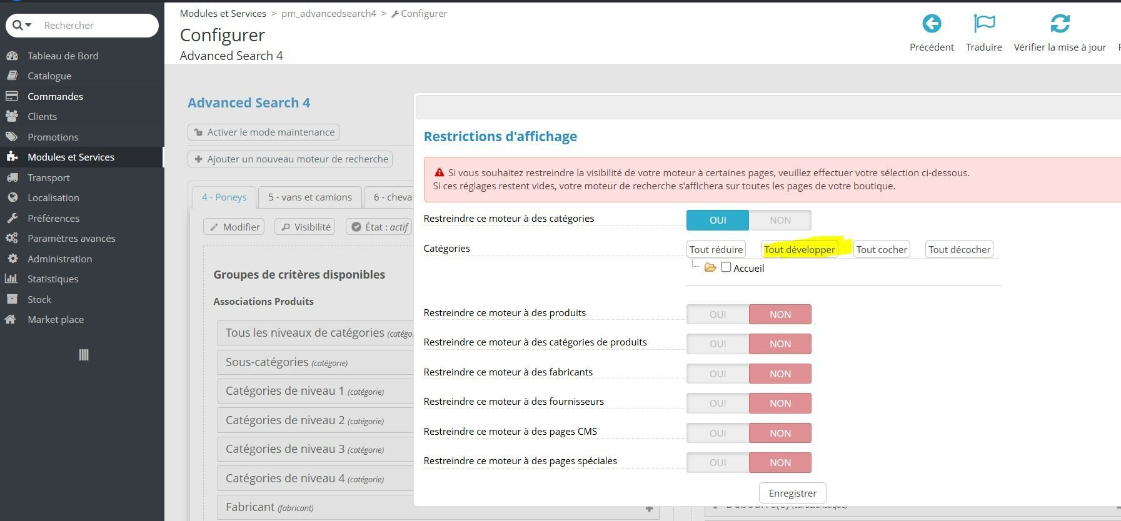1121x521 pixels.
Task: Toggle the État : actif button
Action: click(x=380, y=227)
